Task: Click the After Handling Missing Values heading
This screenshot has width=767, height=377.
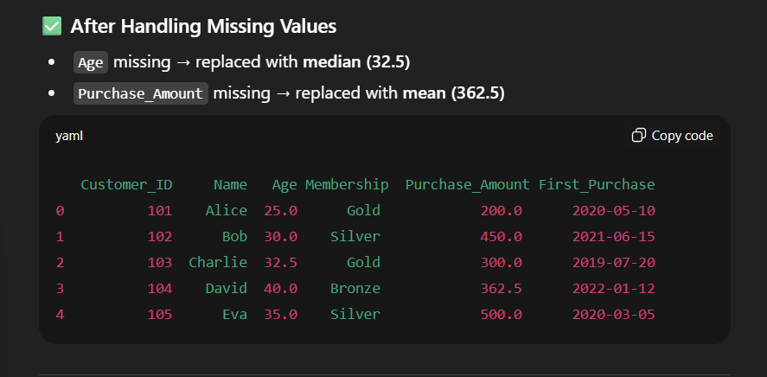Action: [x=203, y=27]
